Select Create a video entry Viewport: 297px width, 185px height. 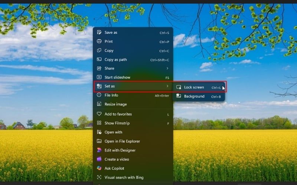[133, 159]
